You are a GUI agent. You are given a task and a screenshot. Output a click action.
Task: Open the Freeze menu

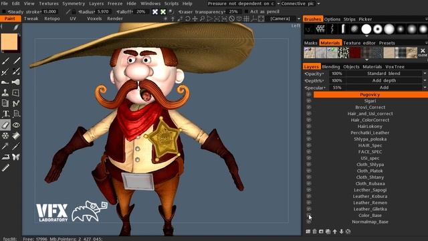115,3
